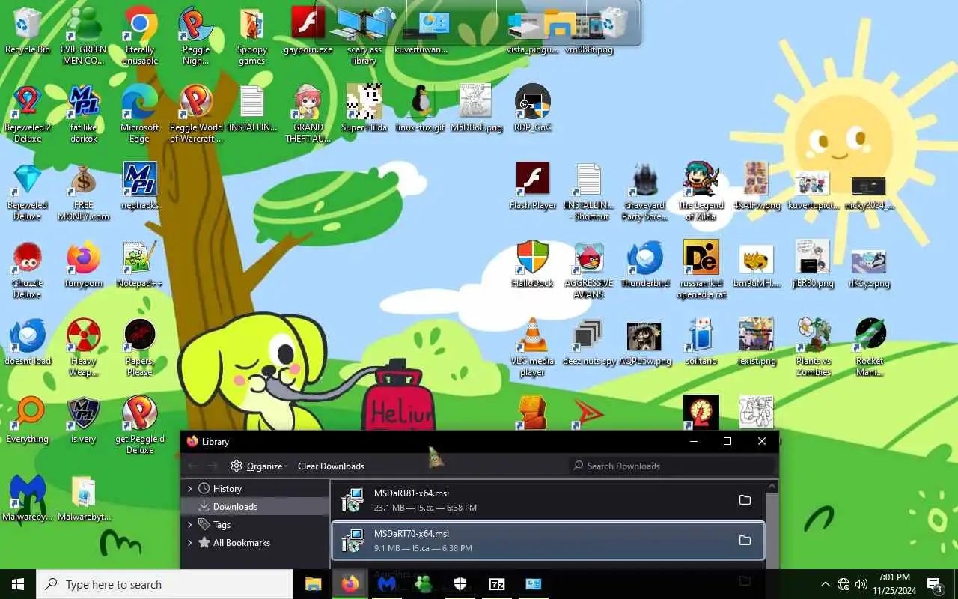
Task: Select the linux-tux.gif penguin file
Action: [x=421, y=108]
